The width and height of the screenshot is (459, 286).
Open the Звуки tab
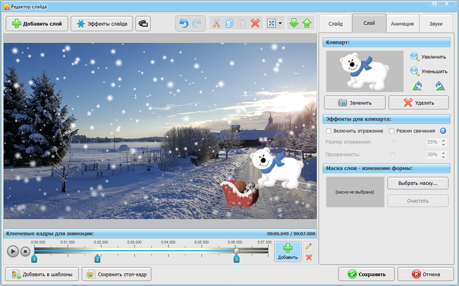(x=436, y=24)
